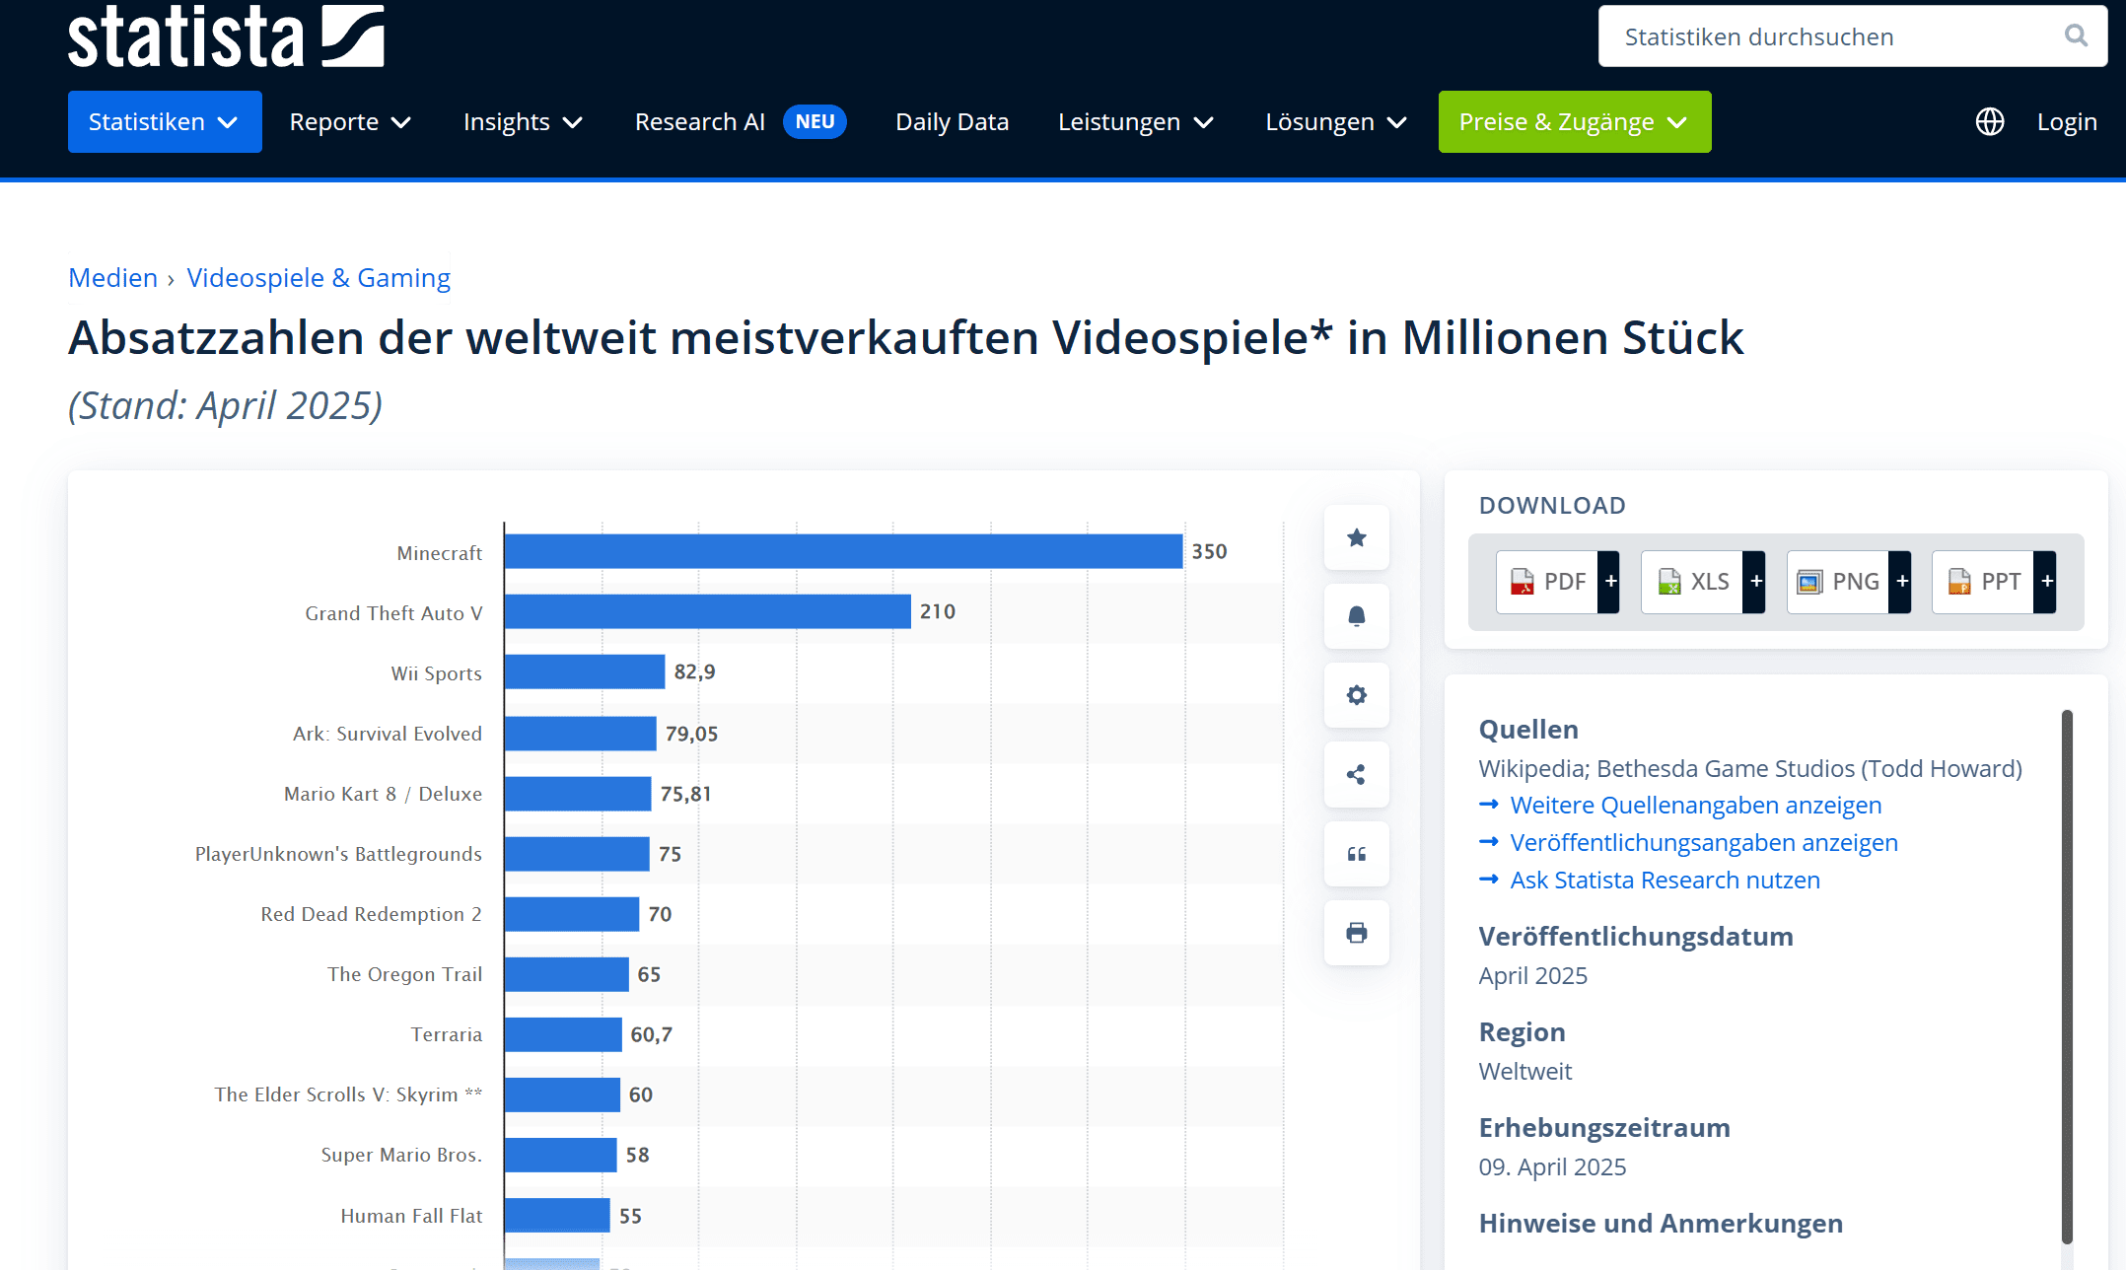Click the search magnifier icon
Image resolution: width=2126 pixels, height=1270 pixels.
coord(2076,36)
